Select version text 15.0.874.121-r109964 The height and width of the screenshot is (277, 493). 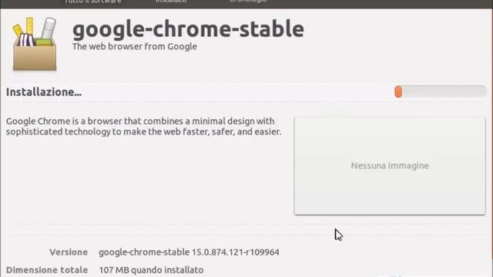pyautogui.click(x=236, y=252)
